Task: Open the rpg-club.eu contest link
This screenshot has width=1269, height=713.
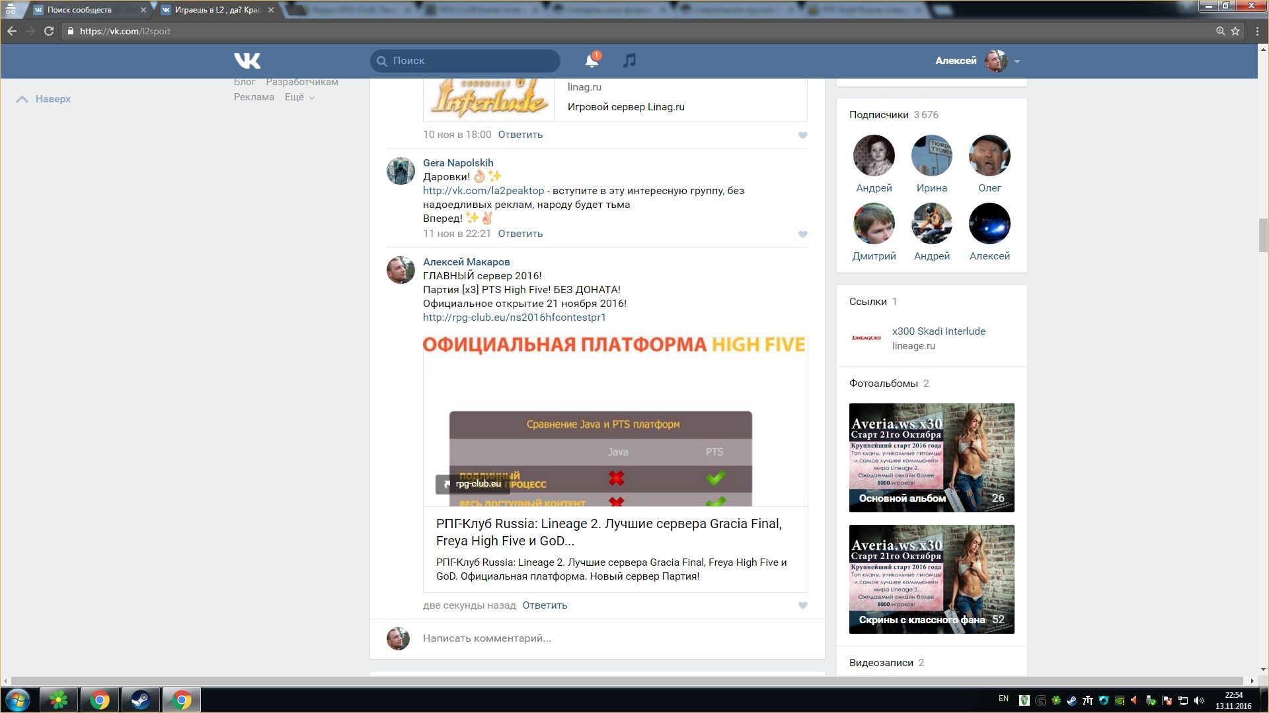Action: click(x=514, y=318)
